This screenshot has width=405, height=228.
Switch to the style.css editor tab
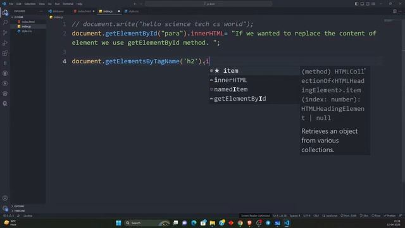point(134,11)
